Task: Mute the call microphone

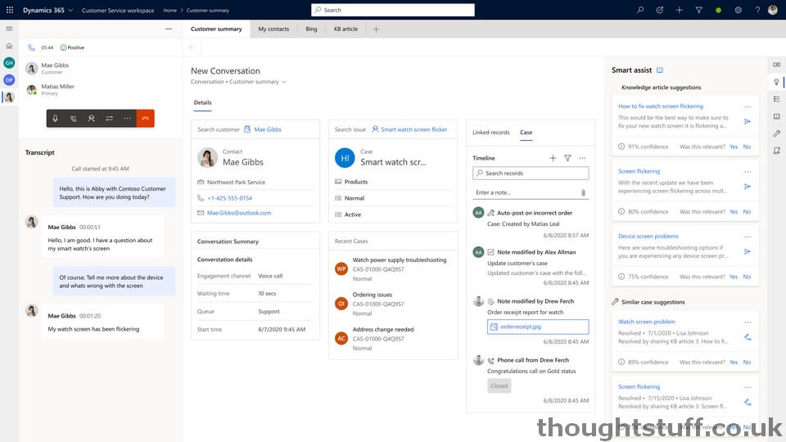Action: tap(55, 118)
